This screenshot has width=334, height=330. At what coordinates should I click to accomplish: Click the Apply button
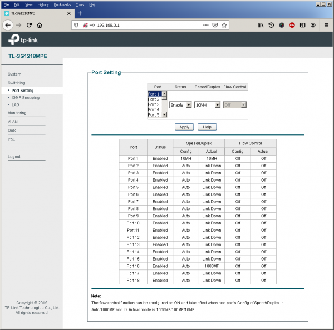click(184, 127)
